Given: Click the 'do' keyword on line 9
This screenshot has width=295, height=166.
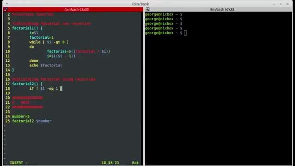Looking at the screenshot, I should pos(32,47).
